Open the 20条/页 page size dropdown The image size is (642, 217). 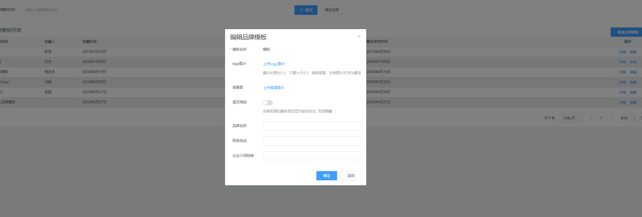tap(571, 118)
